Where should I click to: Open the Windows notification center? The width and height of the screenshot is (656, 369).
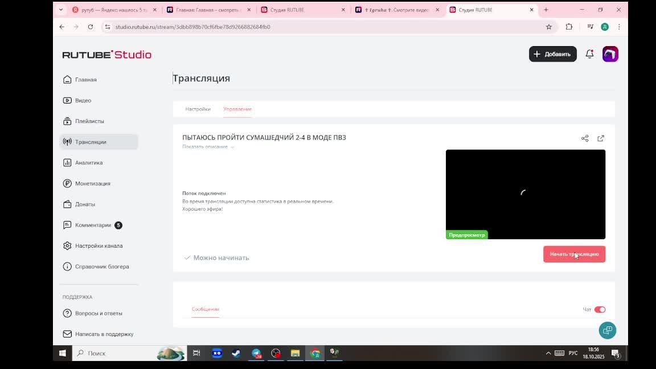(616, 353)
